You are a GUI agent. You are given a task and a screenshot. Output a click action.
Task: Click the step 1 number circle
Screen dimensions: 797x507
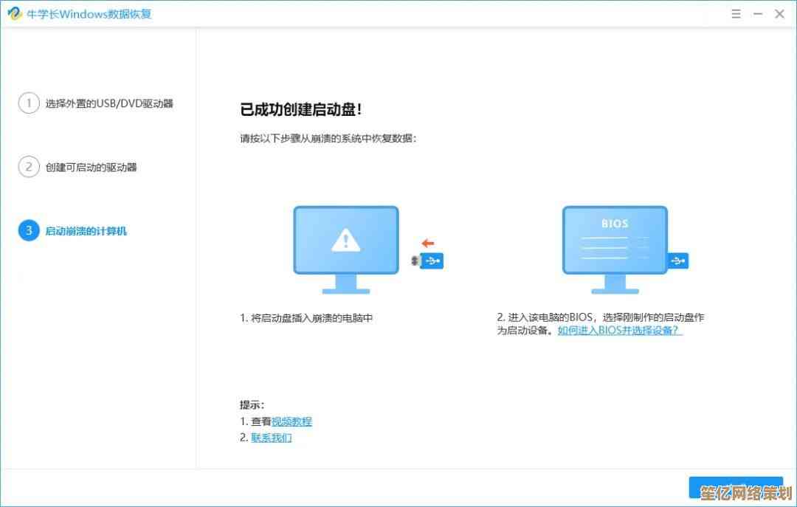tap(29, 103)
